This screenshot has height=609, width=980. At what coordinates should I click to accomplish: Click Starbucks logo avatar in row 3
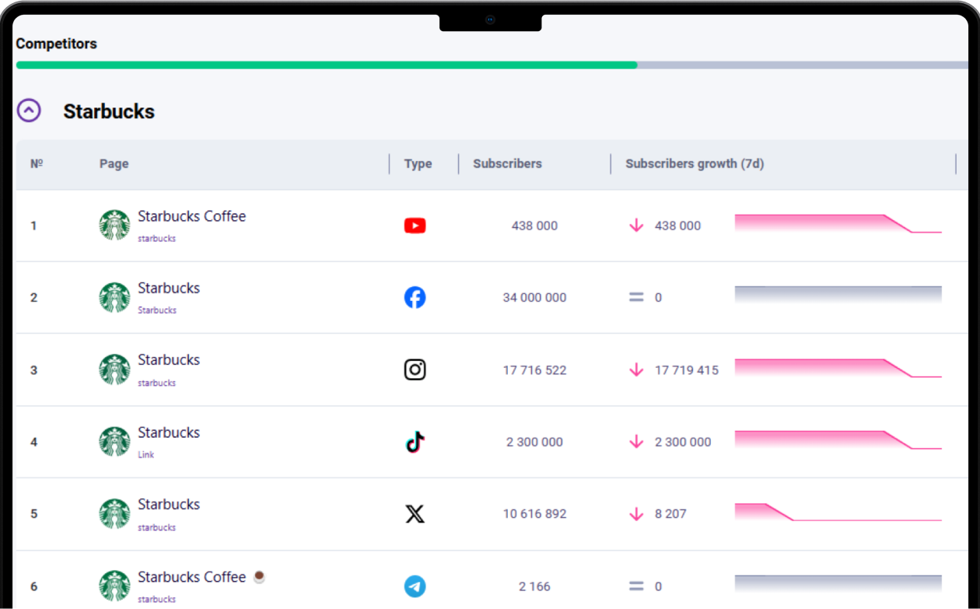(x=114, y=369)
